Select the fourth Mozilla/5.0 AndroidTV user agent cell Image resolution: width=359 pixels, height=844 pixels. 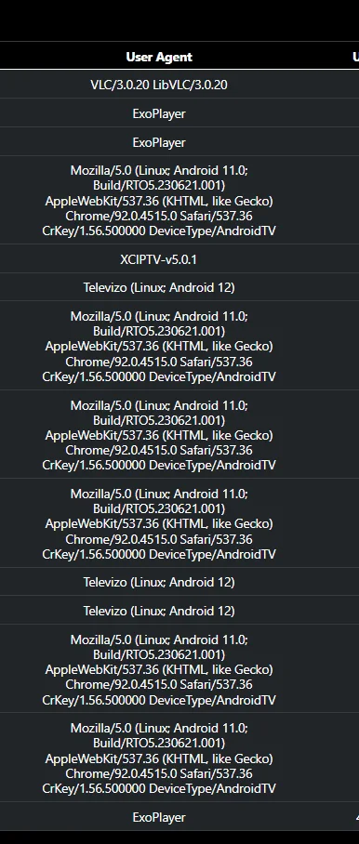(159, 523)
